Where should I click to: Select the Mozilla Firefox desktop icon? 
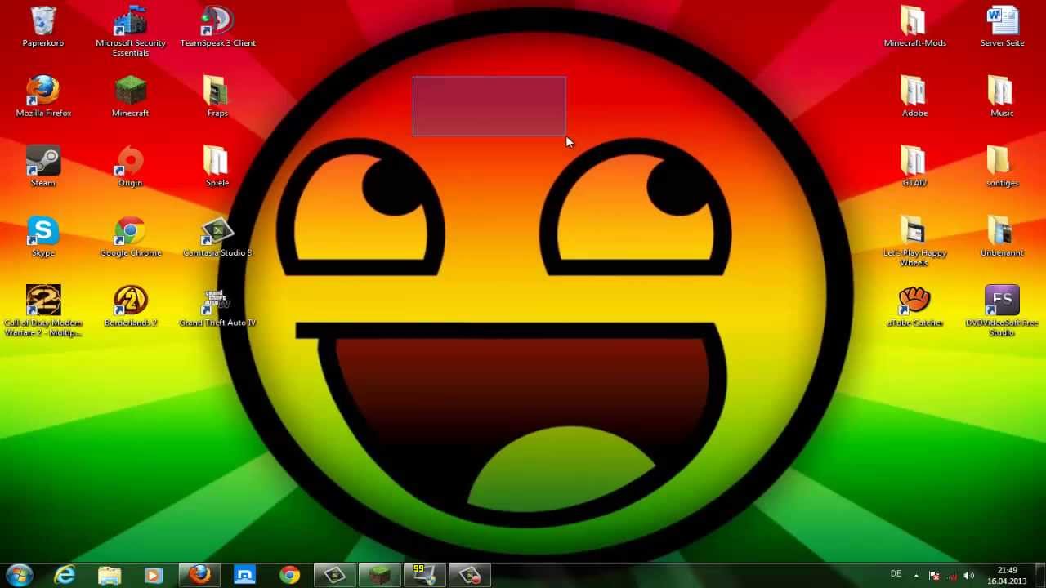(43, 97)
